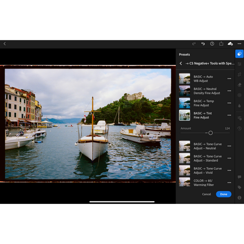Click the undo arrow icon
This screenshot has height=244, width=244.
(203, 44)
